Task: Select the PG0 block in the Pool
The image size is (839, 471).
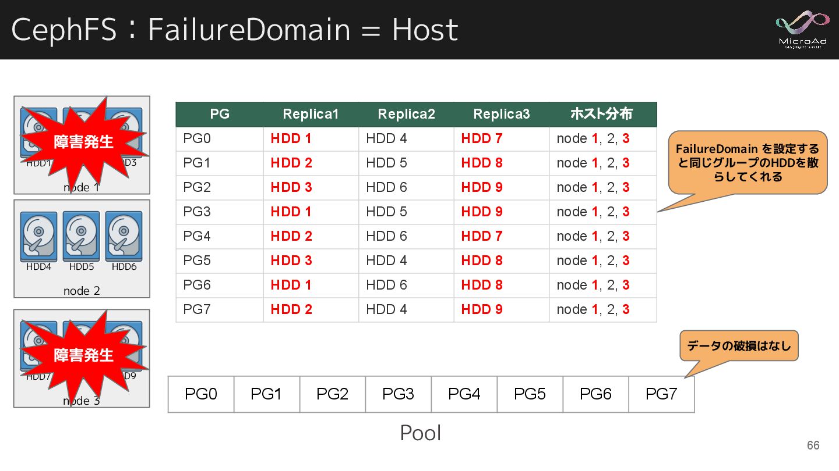Action: [x=201, y=394]
